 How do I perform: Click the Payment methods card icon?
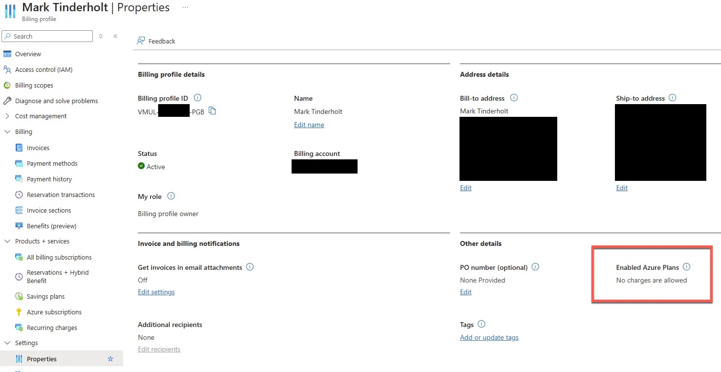[19, 163]
